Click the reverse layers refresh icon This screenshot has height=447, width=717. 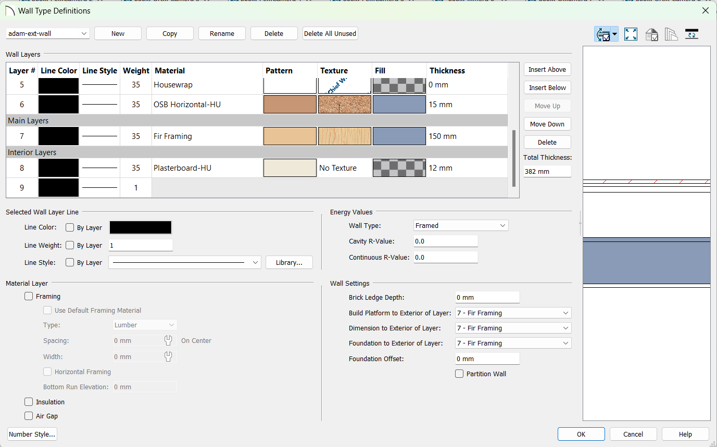click(691, 34)
